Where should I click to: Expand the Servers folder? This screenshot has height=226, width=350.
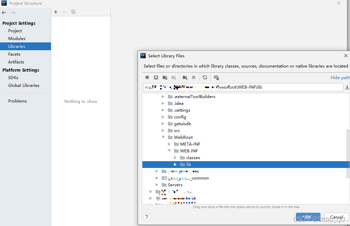[157, 185]
